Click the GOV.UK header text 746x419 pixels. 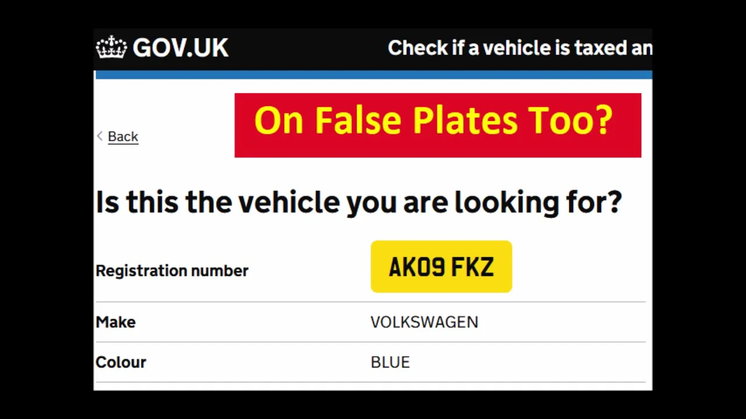pos(180,48)
